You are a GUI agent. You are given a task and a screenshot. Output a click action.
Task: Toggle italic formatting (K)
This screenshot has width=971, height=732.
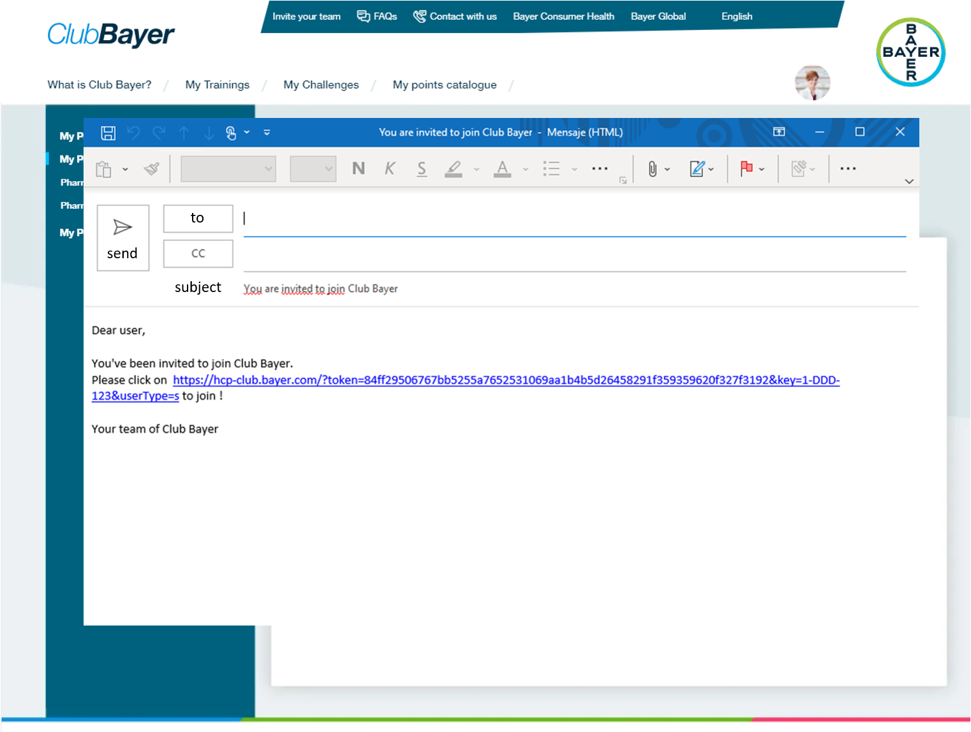390,168
